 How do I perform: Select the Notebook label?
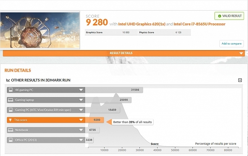(22, 130)
